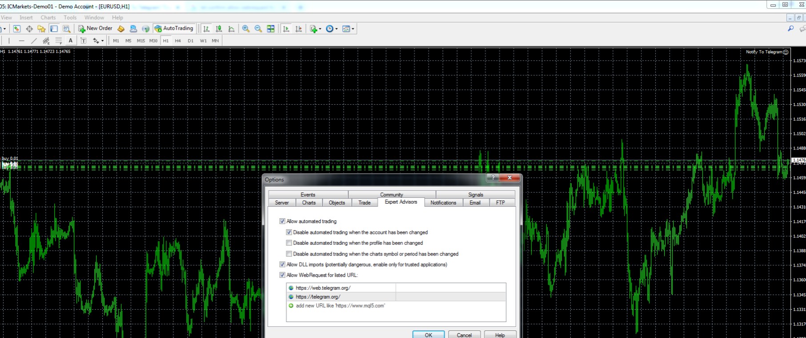Enable disabling trading when profile changed

click(289, 243)
